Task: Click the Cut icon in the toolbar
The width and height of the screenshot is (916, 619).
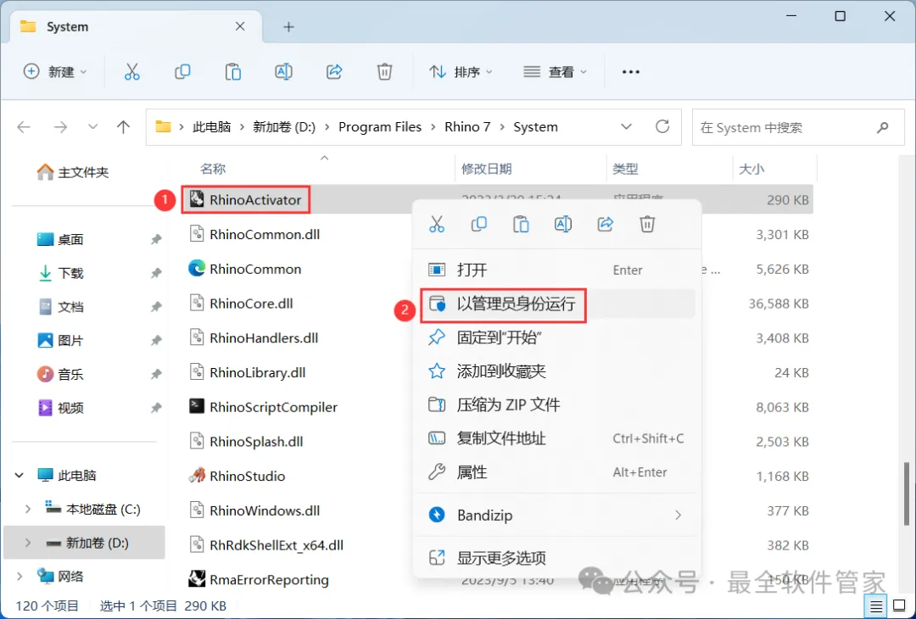Action: point(132,72)
